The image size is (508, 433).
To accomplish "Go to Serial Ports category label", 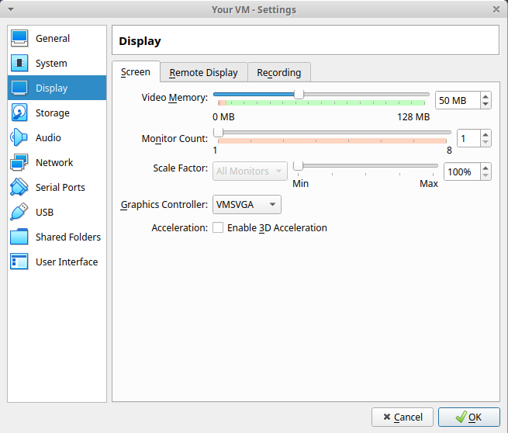I will [x=60, y=187].
